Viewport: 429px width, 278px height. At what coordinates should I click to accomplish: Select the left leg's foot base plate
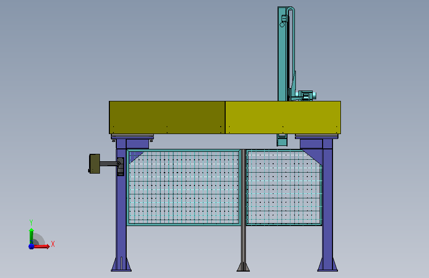pos(121,271)
